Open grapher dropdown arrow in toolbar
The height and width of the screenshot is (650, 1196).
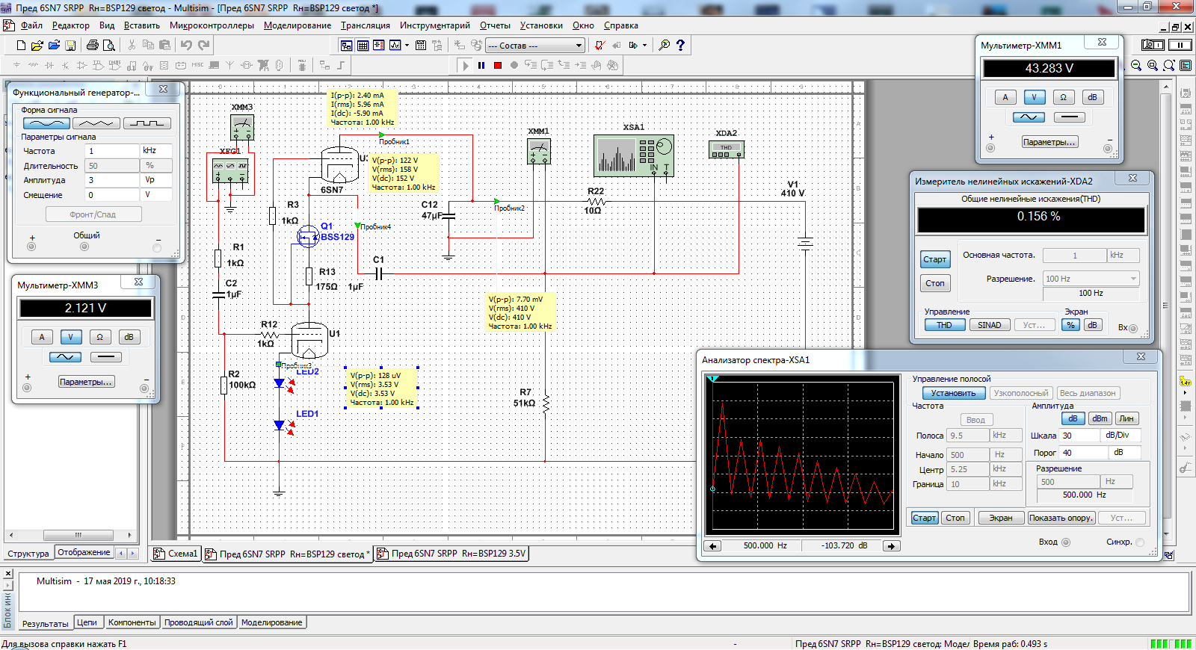coord(407,46)
